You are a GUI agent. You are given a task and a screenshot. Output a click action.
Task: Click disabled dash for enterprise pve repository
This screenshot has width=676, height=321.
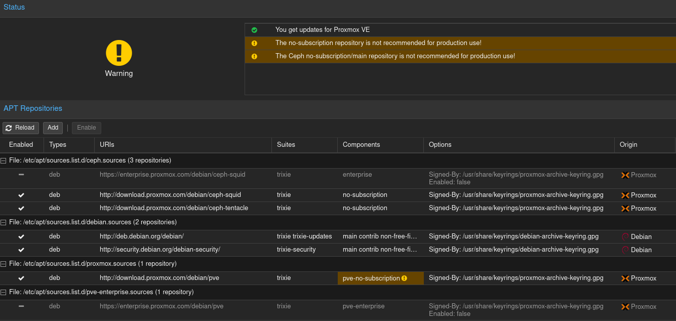[21, 306]
